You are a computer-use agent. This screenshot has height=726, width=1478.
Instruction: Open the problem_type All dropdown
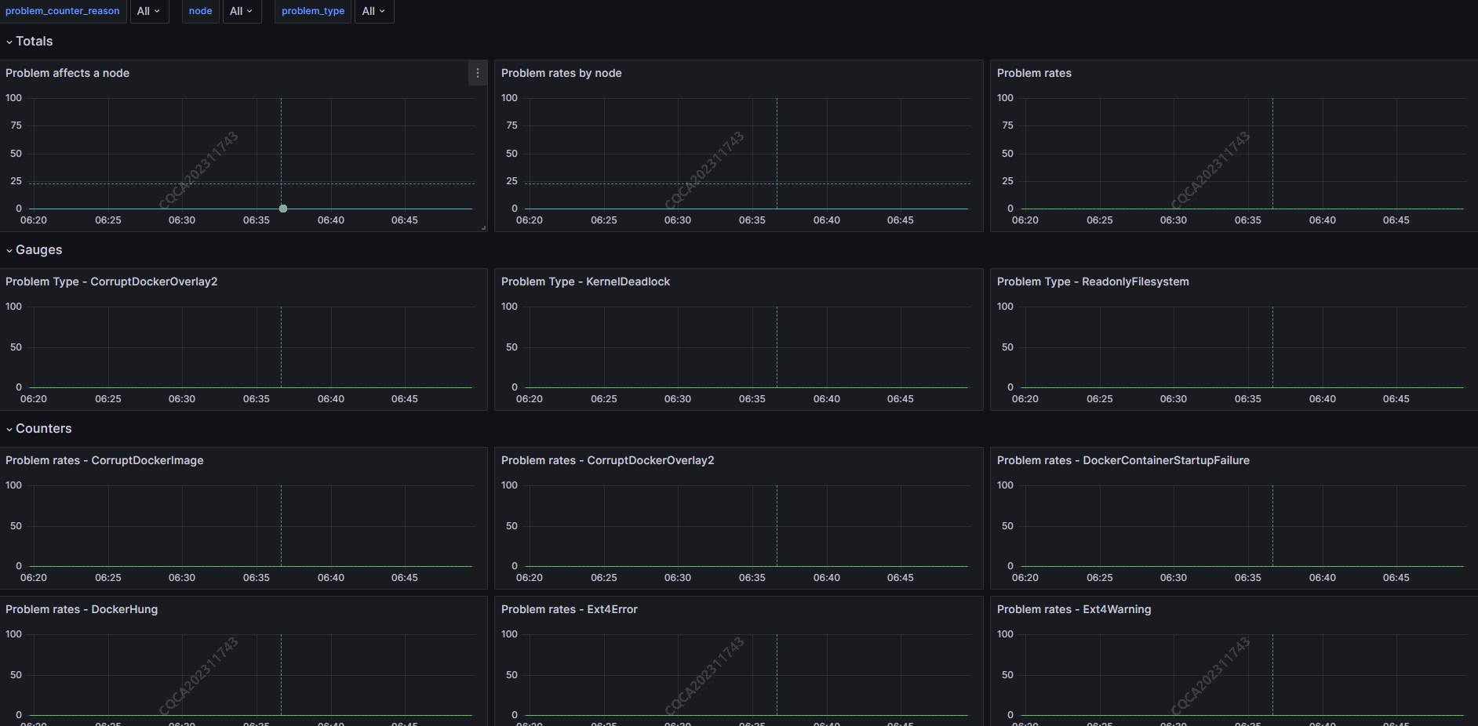point(374,11)
